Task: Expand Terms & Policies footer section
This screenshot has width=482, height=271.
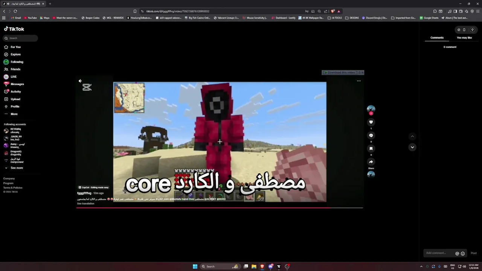Action: click(13, 187)
